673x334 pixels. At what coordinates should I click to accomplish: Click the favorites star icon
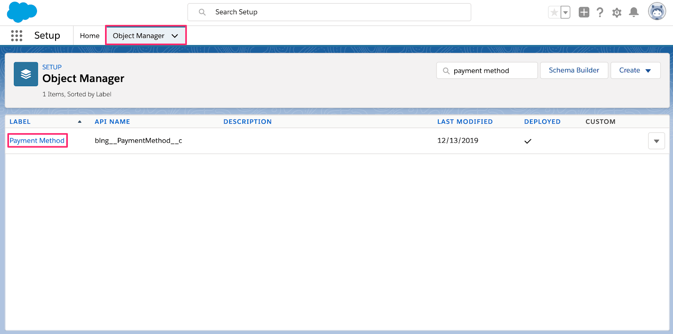tap(554, 12)
